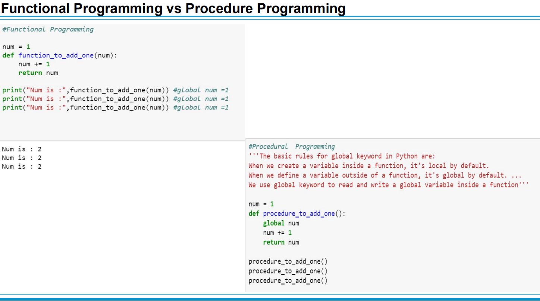Select the last procedure_to_add_one() call line

pyautogui.click(x=288, y=281)
